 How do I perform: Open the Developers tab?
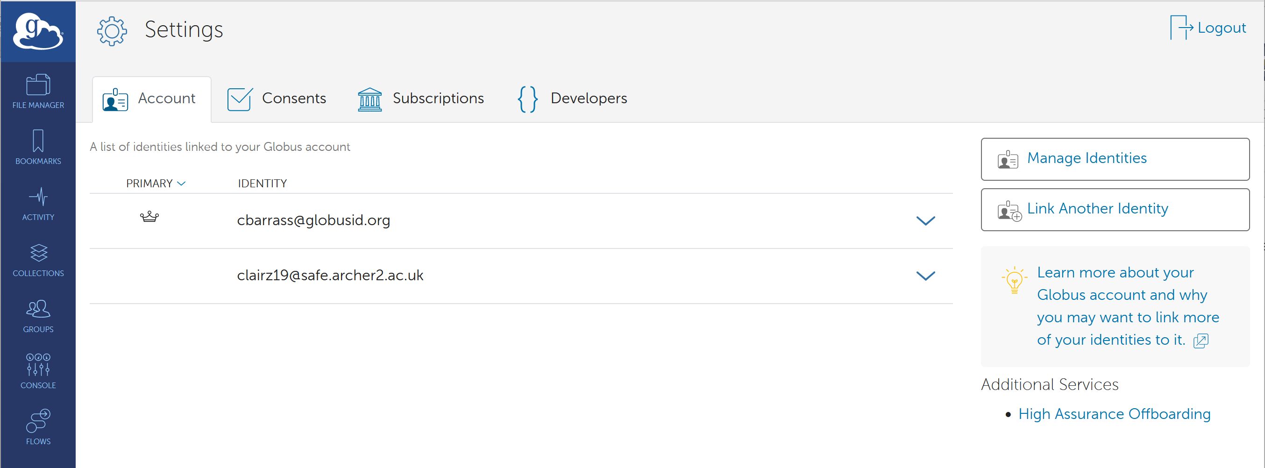click(x=573, y=99)
